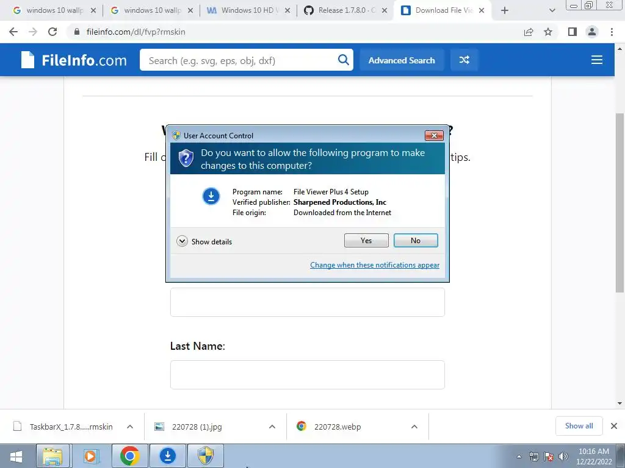This screenshot has width=625, height=468.
Task: Show hidden system tray icons
Action: (519, 456)
